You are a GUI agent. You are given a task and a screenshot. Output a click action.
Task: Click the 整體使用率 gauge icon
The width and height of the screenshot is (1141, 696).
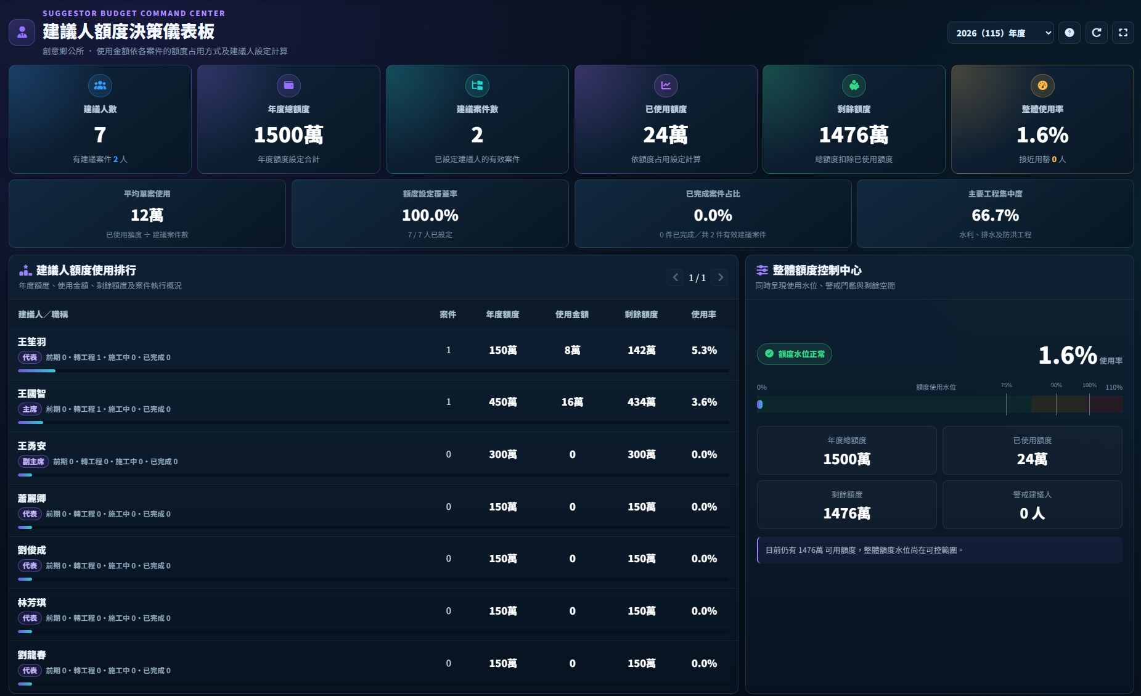point(1042,86)
